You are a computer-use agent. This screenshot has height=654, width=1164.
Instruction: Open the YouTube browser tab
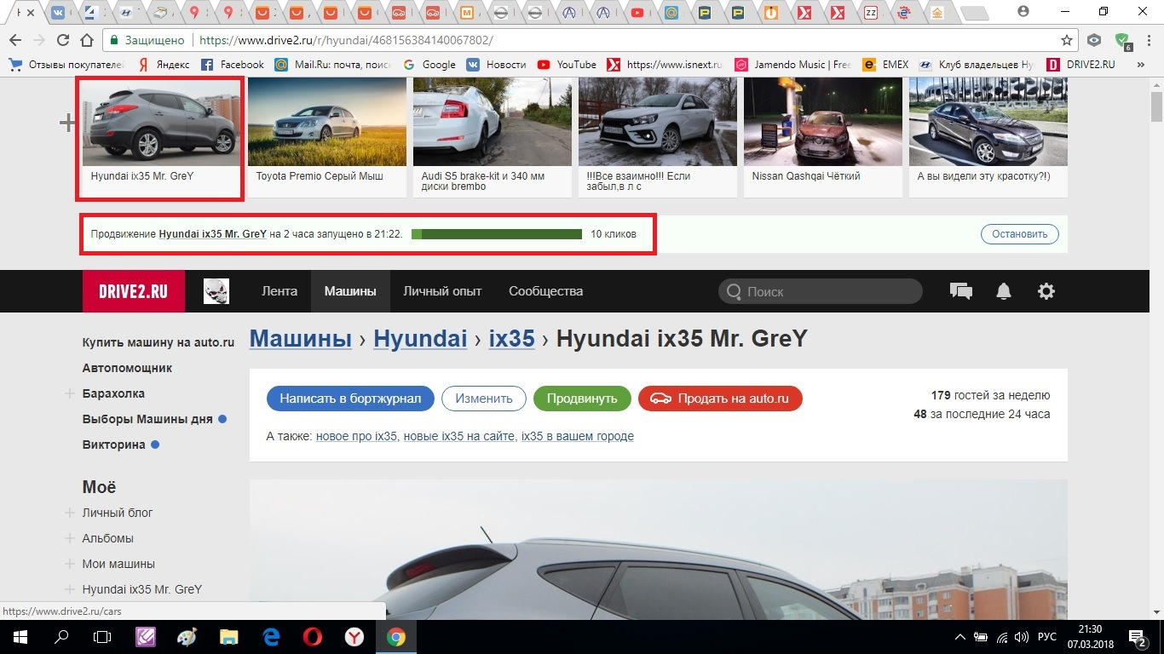pyautogui.click(x=637, y=13)
